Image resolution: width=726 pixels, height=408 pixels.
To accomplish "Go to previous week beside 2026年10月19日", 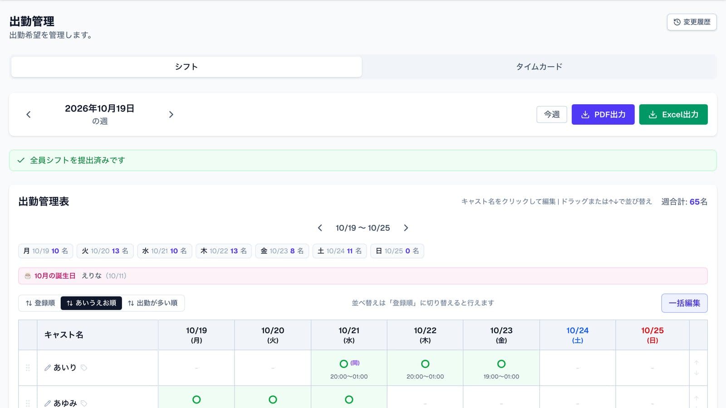I will pyautogui.click(x=29, y=114).
